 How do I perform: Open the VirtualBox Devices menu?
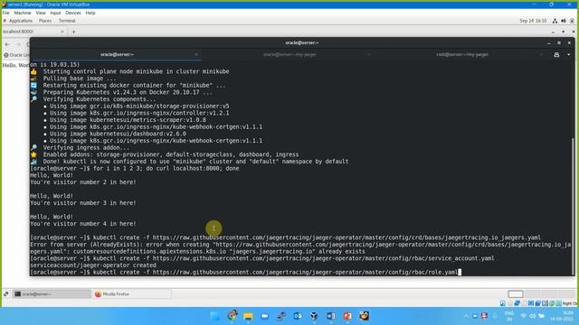point(73,13)
